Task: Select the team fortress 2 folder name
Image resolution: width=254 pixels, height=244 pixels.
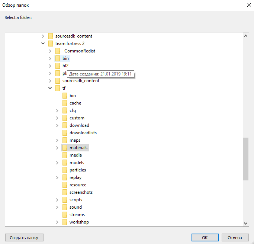Action: click(70, 44)
